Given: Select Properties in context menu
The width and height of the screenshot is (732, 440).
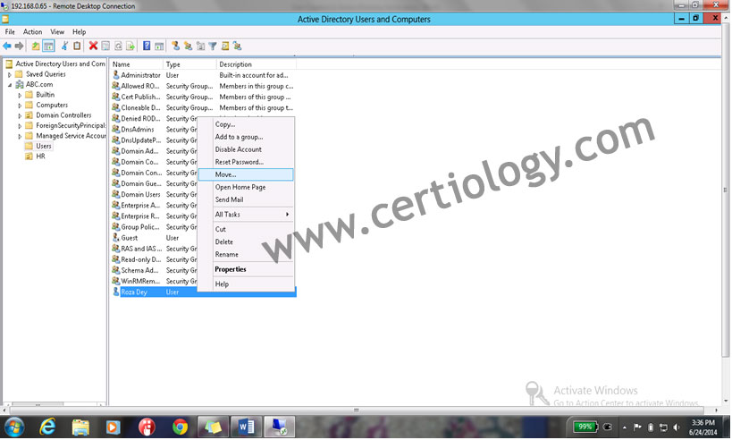Looking at the screenshot, I should click(x=246, y=269).
